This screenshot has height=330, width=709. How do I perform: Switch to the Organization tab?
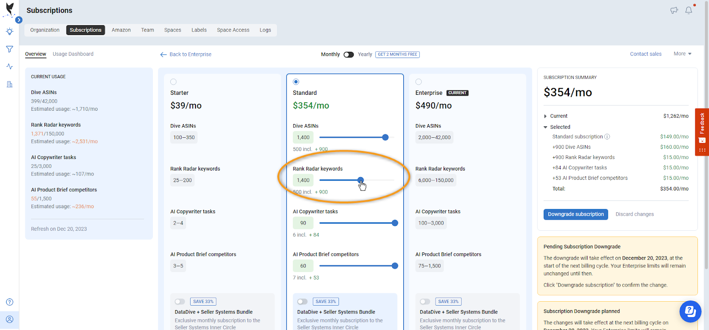coord(45,30)
